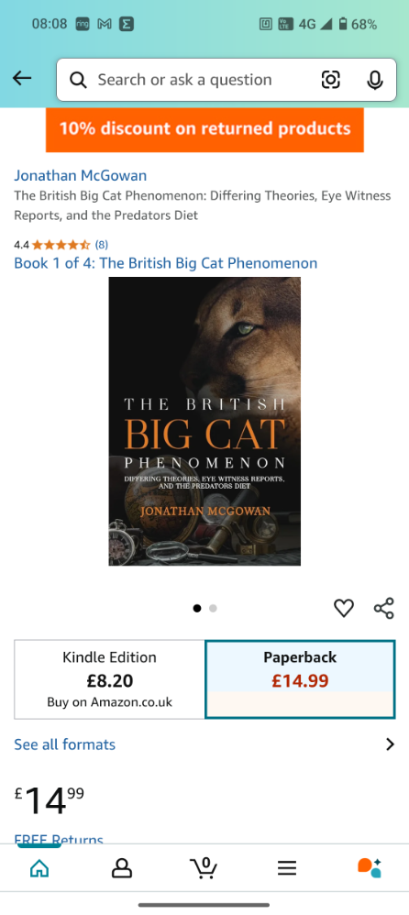
Task: Start voice search with microphone icon
Action: point(374,80)
